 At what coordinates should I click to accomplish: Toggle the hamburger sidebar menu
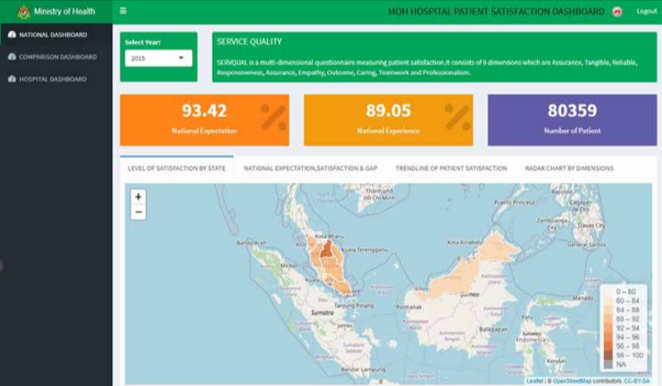123,12
